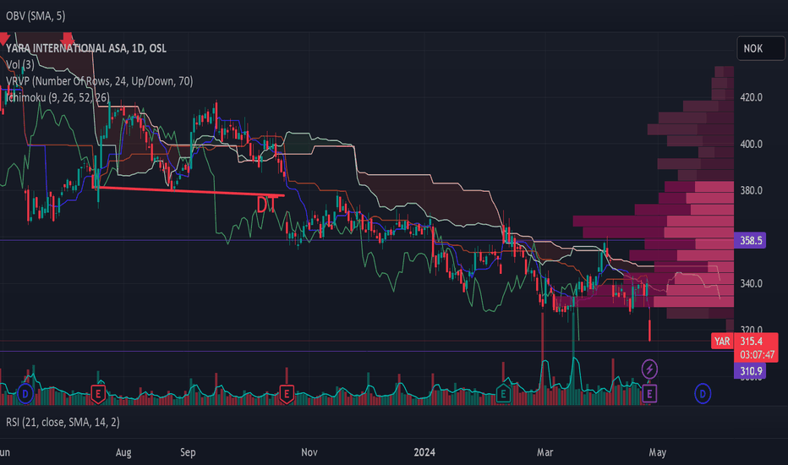
Task: Click the Mar label on time axis
Action: coord(544,452)
